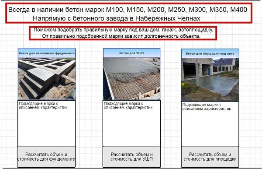
Task: Click the 'Рассчитать объем и стоимость для площадки' button
Action: coord(210,157)
